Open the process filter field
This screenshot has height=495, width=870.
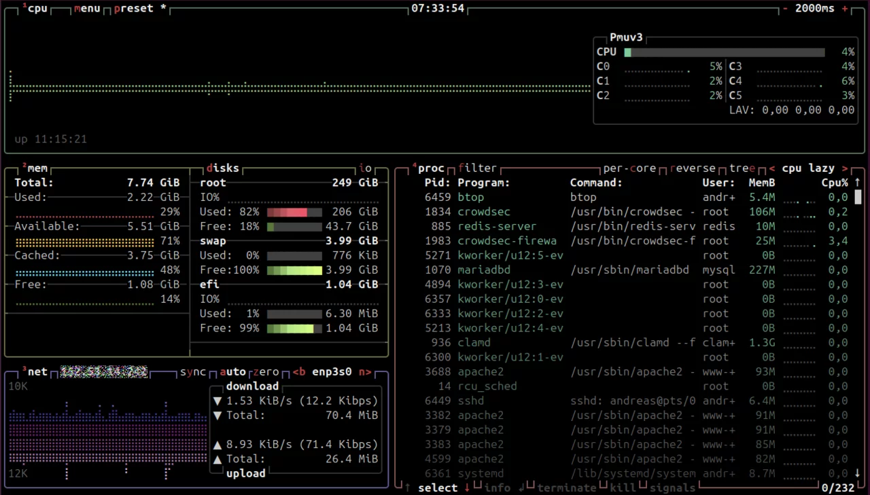pyautogui.click(x=478, y=168)
